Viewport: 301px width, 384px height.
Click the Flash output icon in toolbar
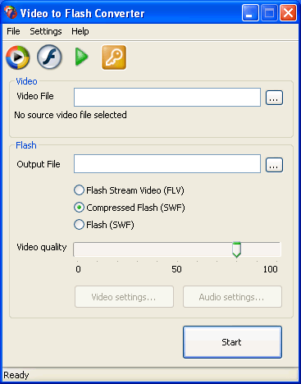49,57
